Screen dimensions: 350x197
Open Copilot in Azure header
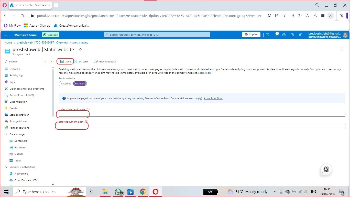(251, 35)
